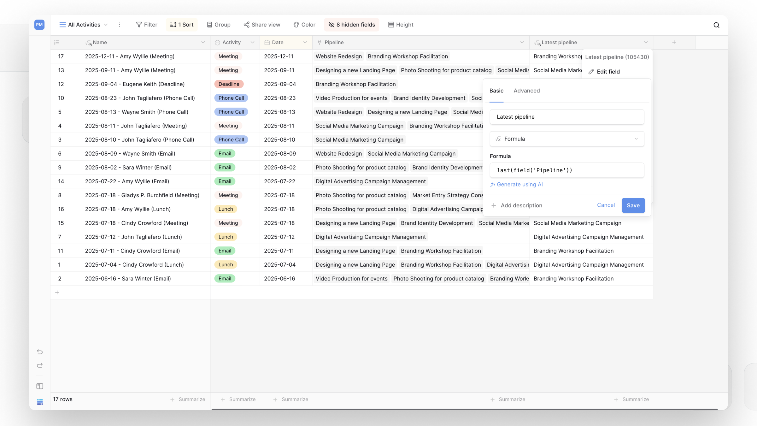The height and width of the screenshot is (426, 757).
Task: Select Edit field menu entry
Action: coord(608,72)
